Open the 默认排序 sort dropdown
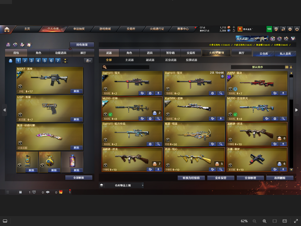Screen dimensions: 301x226 pos(258,67)
